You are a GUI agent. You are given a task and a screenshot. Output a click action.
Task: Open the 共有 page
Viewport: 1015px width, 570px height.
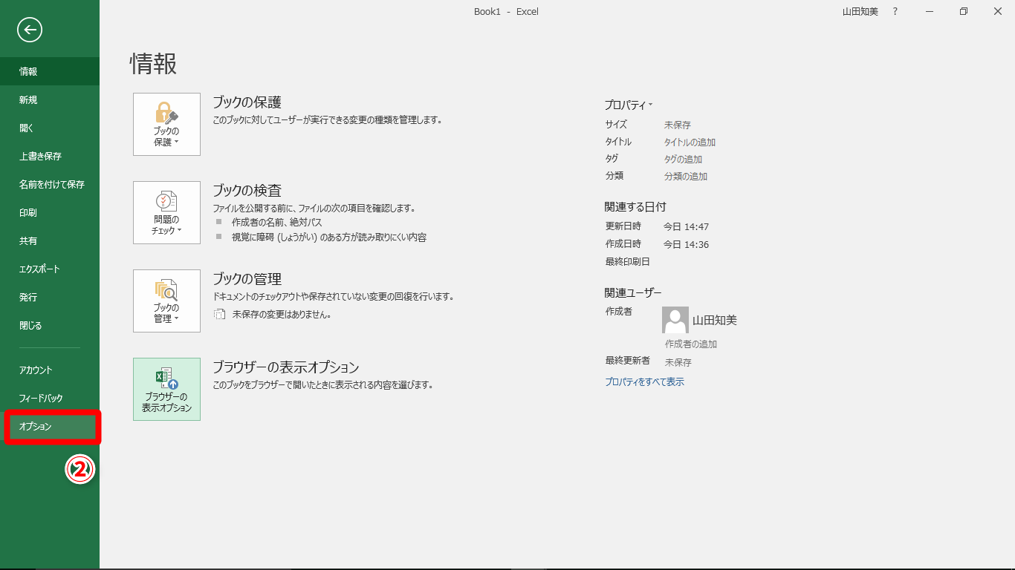(50, 240)
